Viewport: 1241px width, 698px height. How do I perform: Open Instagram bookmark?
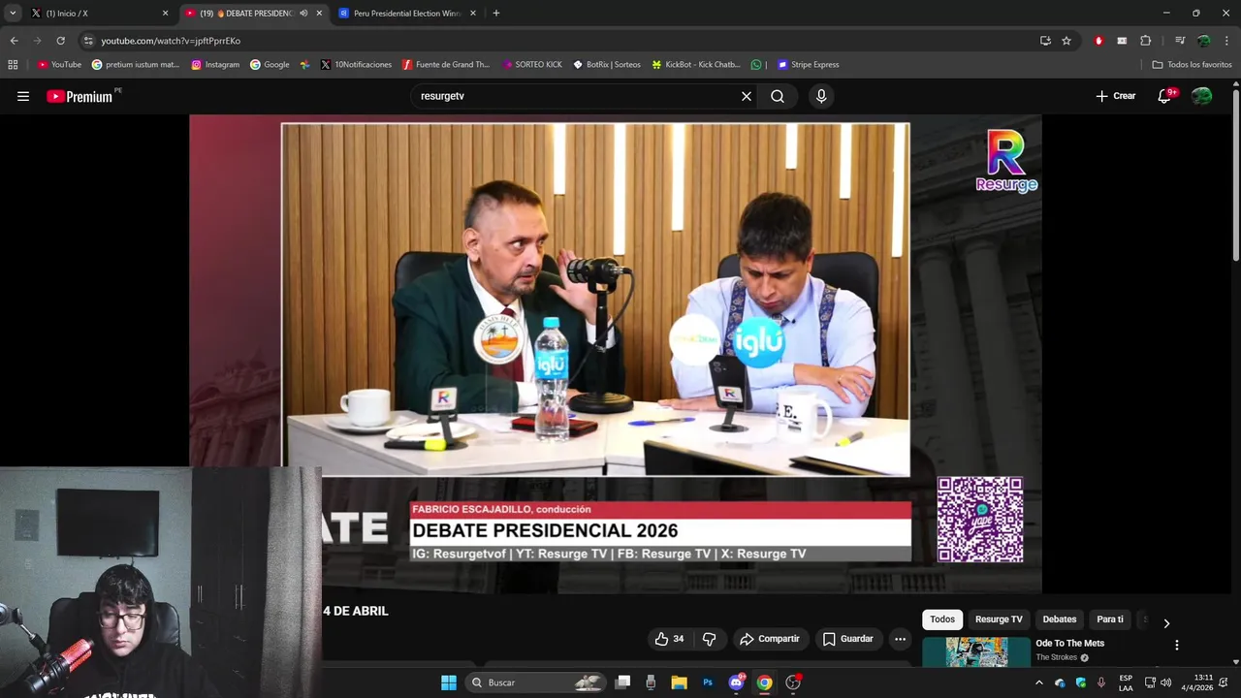click(215, 65)
